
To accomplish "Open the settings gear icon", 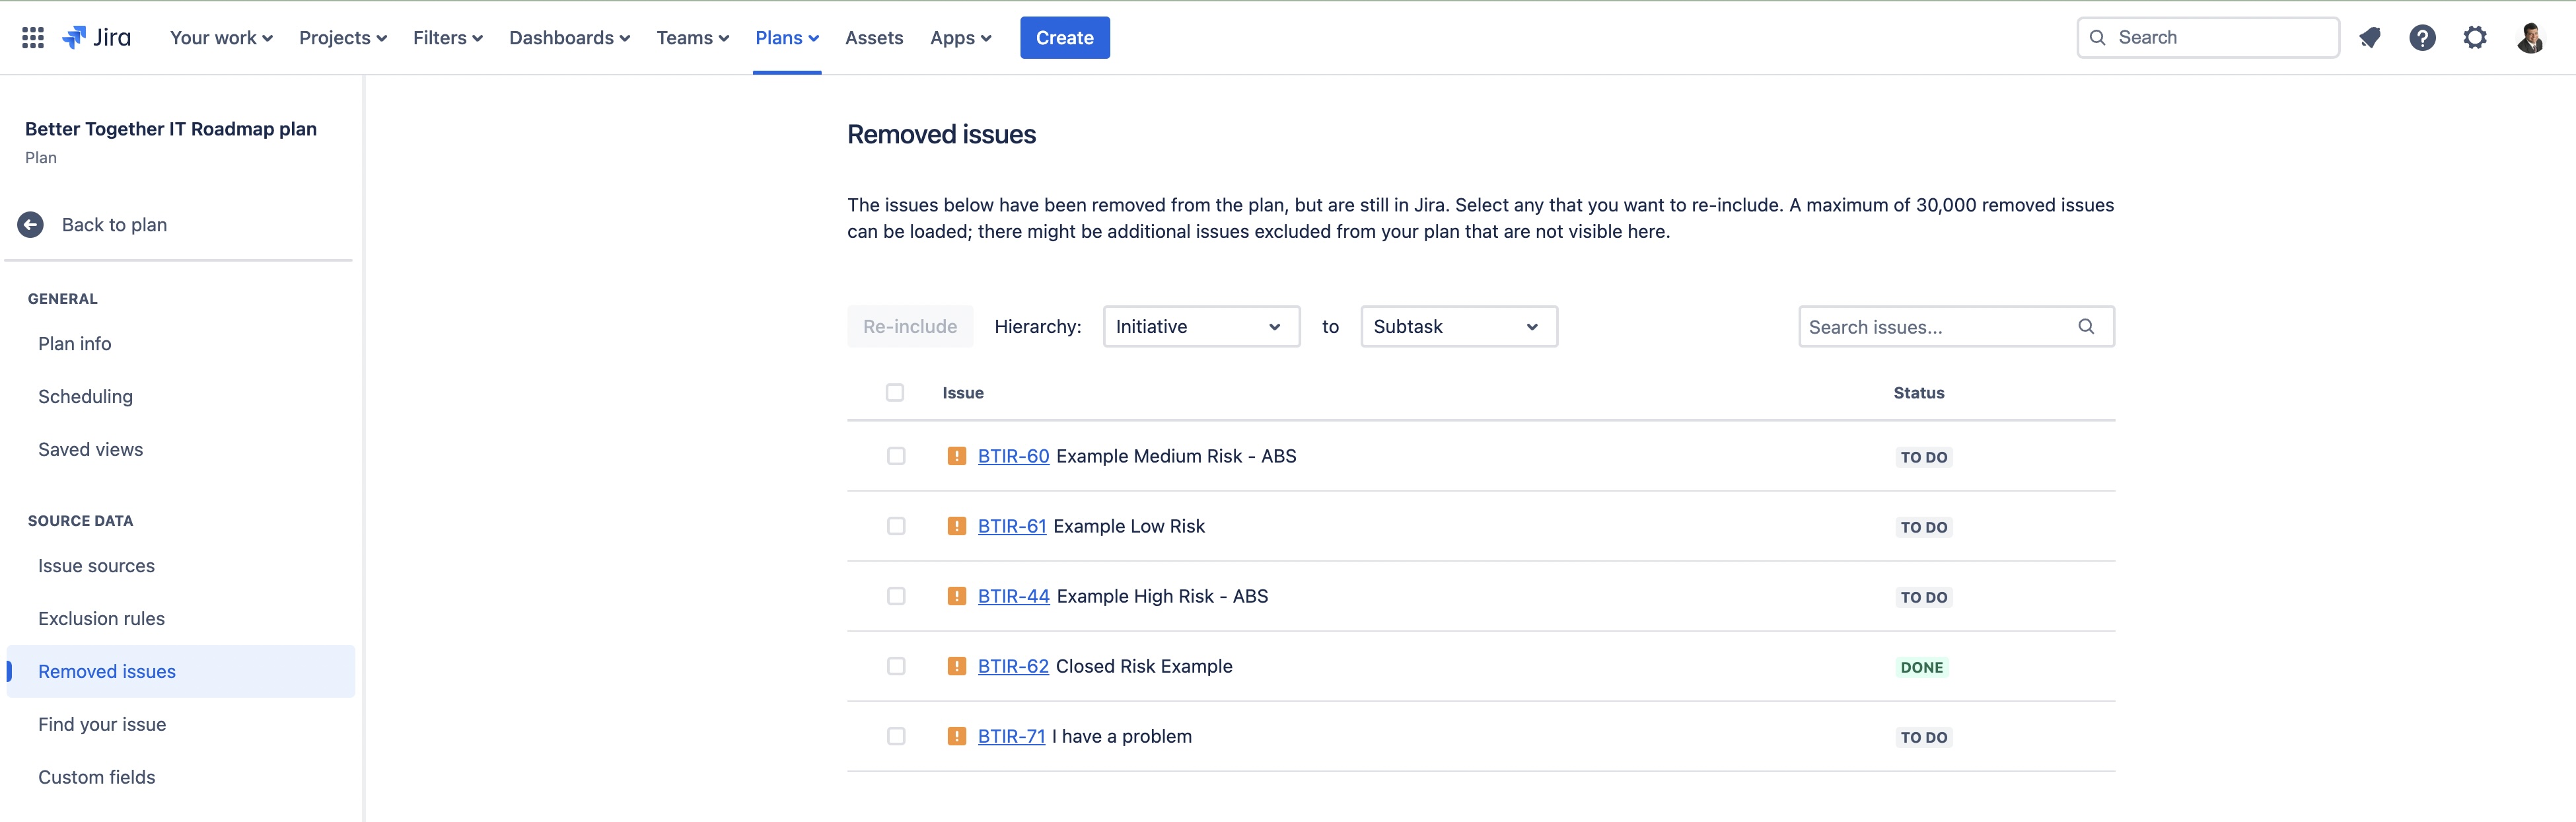I will coord(2475,37).
